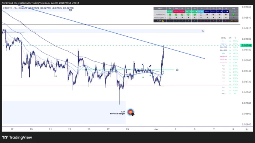The height and width of the screenshot is (143, 255).
Task: Click the '1W' column header in the table
Action: 219,8
